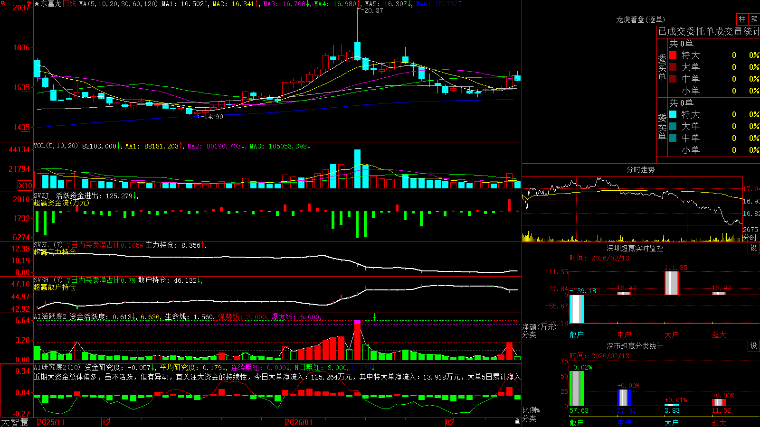Click the AI活跃度2 indicator label

coord(50,316)
